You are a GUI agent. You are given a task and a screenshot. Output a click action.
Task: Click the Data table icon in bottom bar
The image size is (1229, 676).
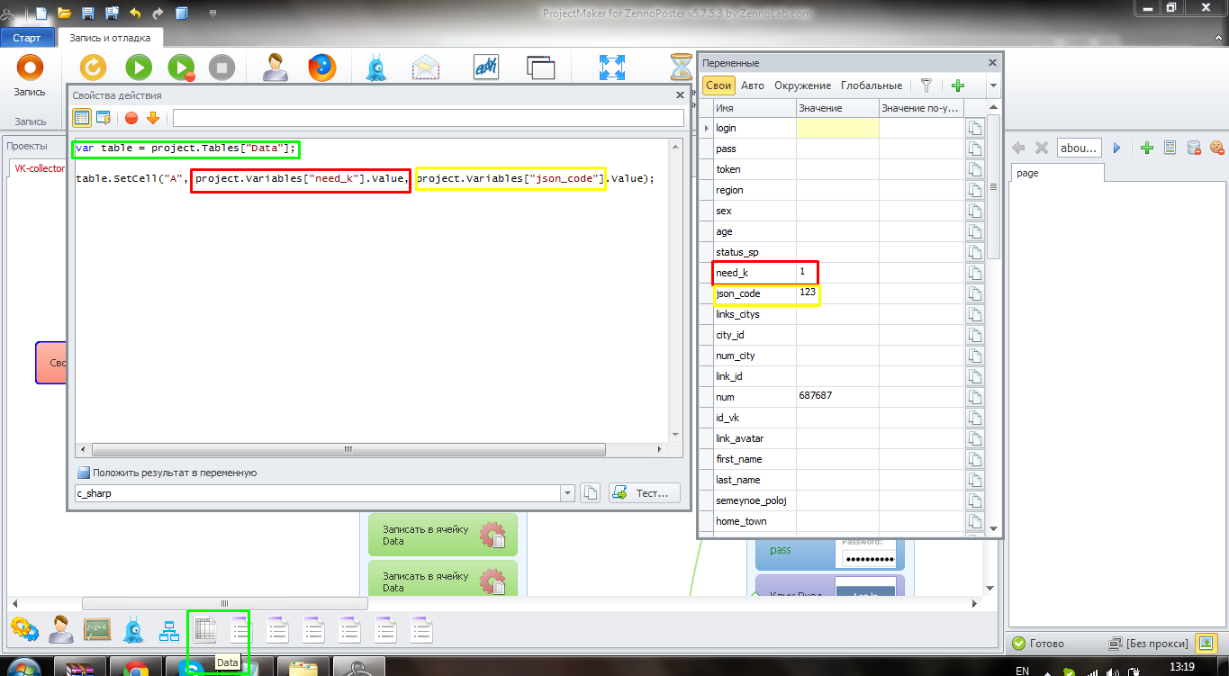205,629
